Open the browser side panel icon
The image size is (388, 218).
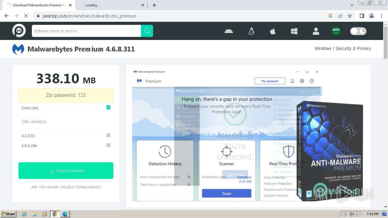[362, 16]
